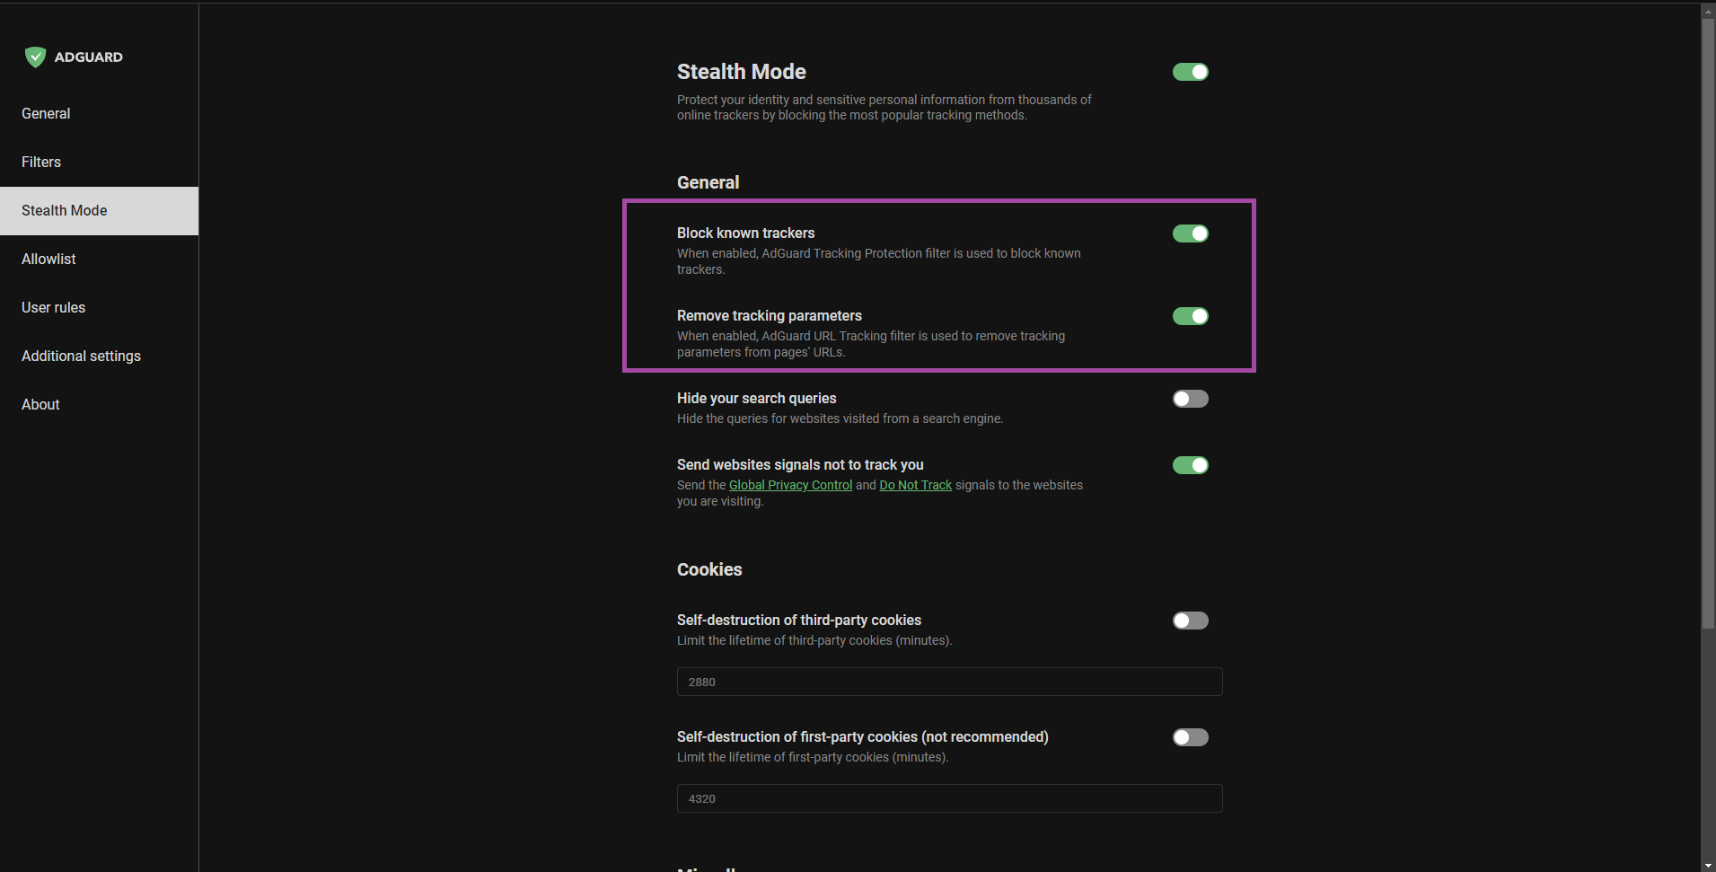The height and width of the screenshot is (872, 1716).
Task: Open the About page
Action: (40, 404)
